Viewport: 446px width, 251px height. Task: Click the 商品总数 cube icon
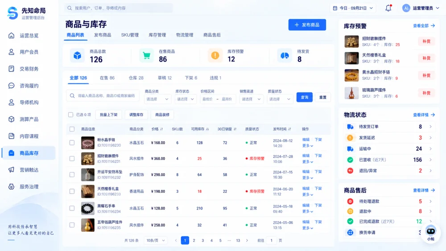point(77,55)
